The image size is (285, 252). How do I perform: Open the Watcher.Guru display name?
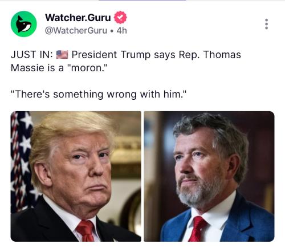[x=78, y=18]
